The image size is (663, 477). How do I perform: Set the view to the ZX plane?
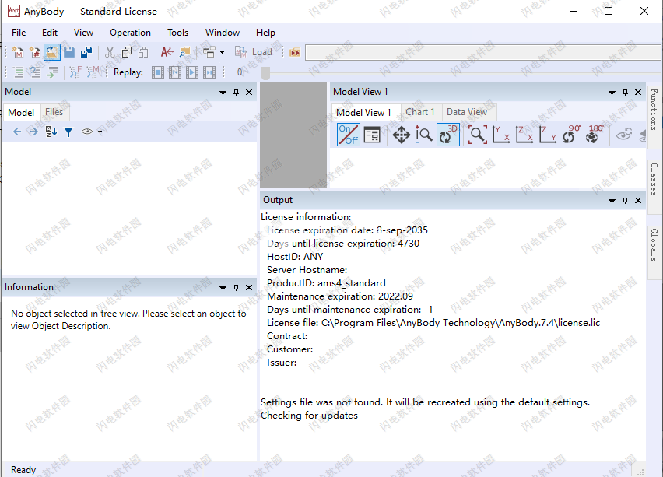[x=524, y=135]
